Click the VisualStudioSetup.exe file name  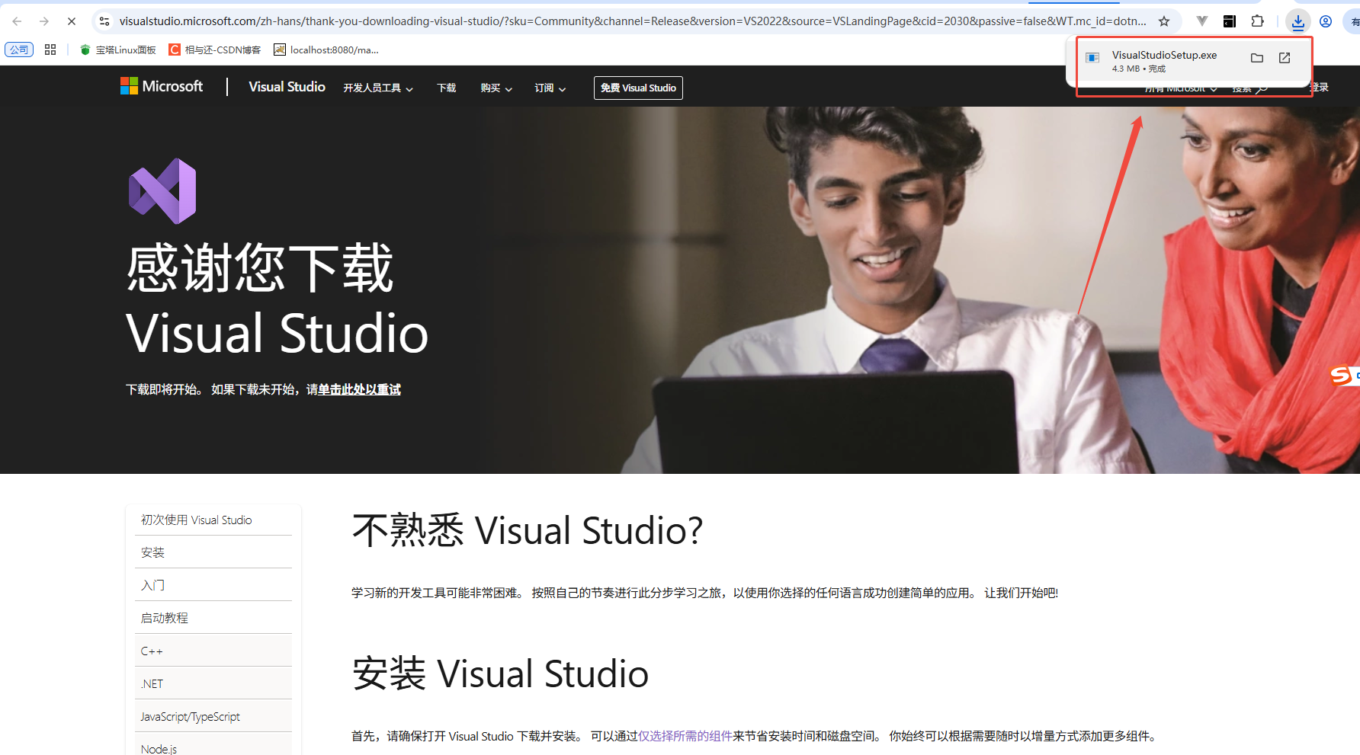click(1164, 55)
